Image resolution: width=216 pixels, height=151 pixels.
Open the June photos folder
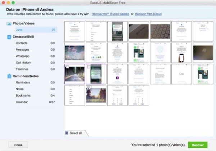[x=19, y=30]
